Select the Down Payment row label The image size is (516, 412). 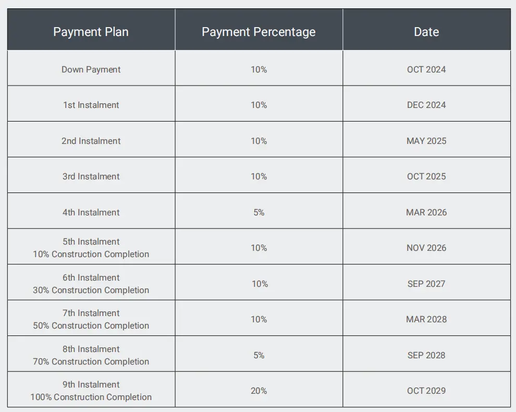pos(91,68)
